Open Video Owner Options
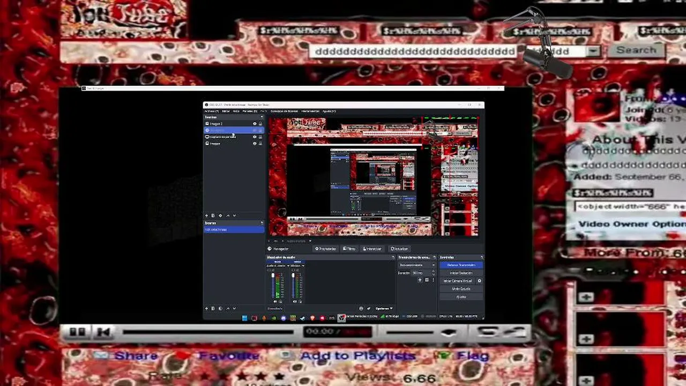The width and height of the screenshot is (686, 386). pyautogui.click(x=632, y=224)
